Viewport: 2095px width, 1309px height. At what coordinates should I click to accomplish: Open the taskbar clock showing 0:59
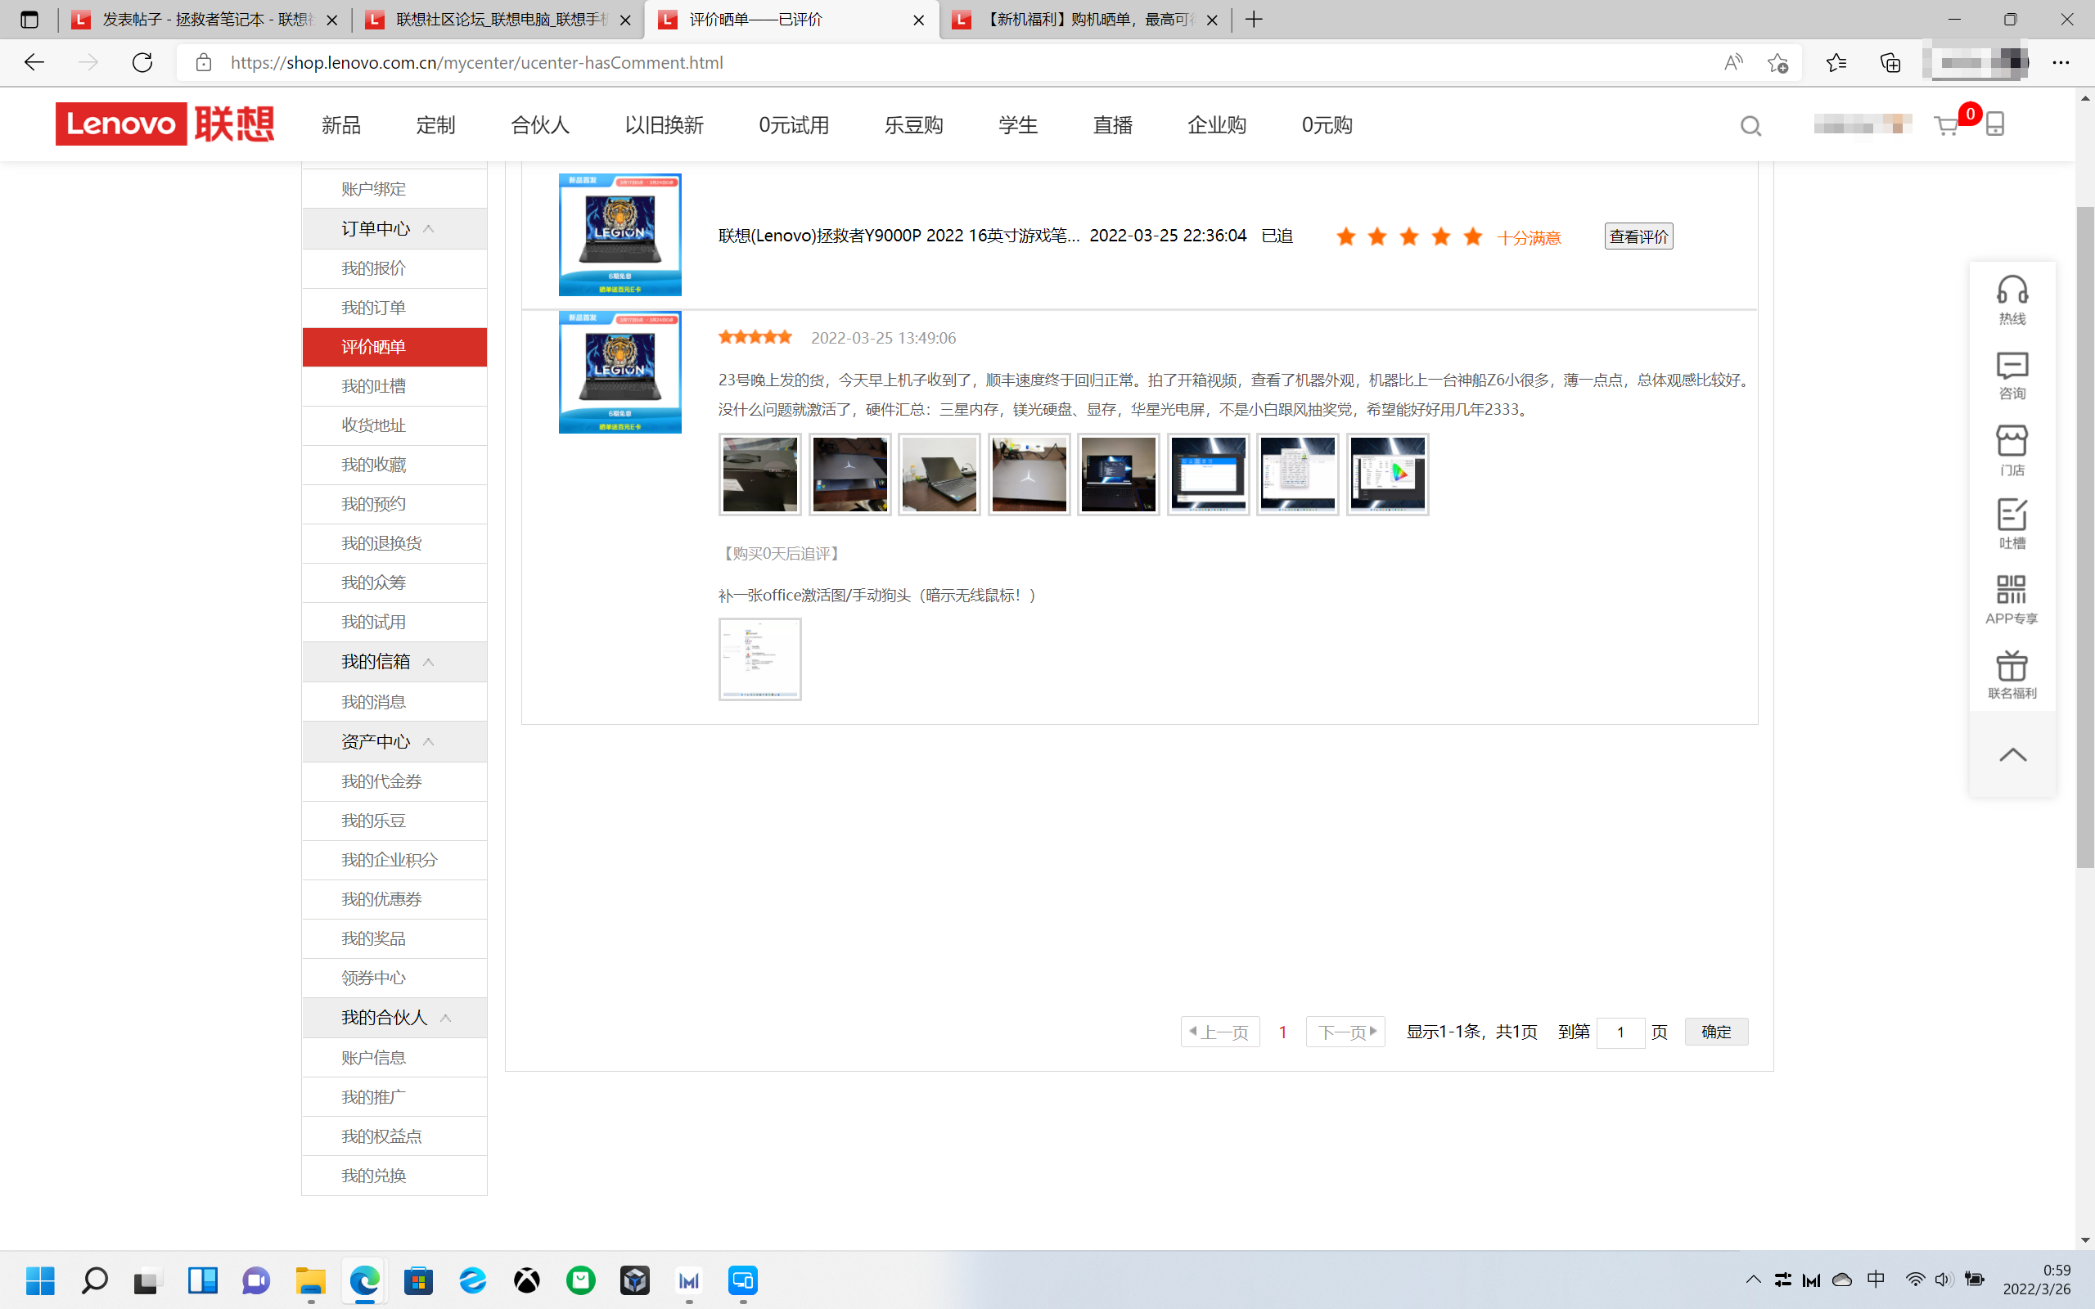tap(2036, 1280)
